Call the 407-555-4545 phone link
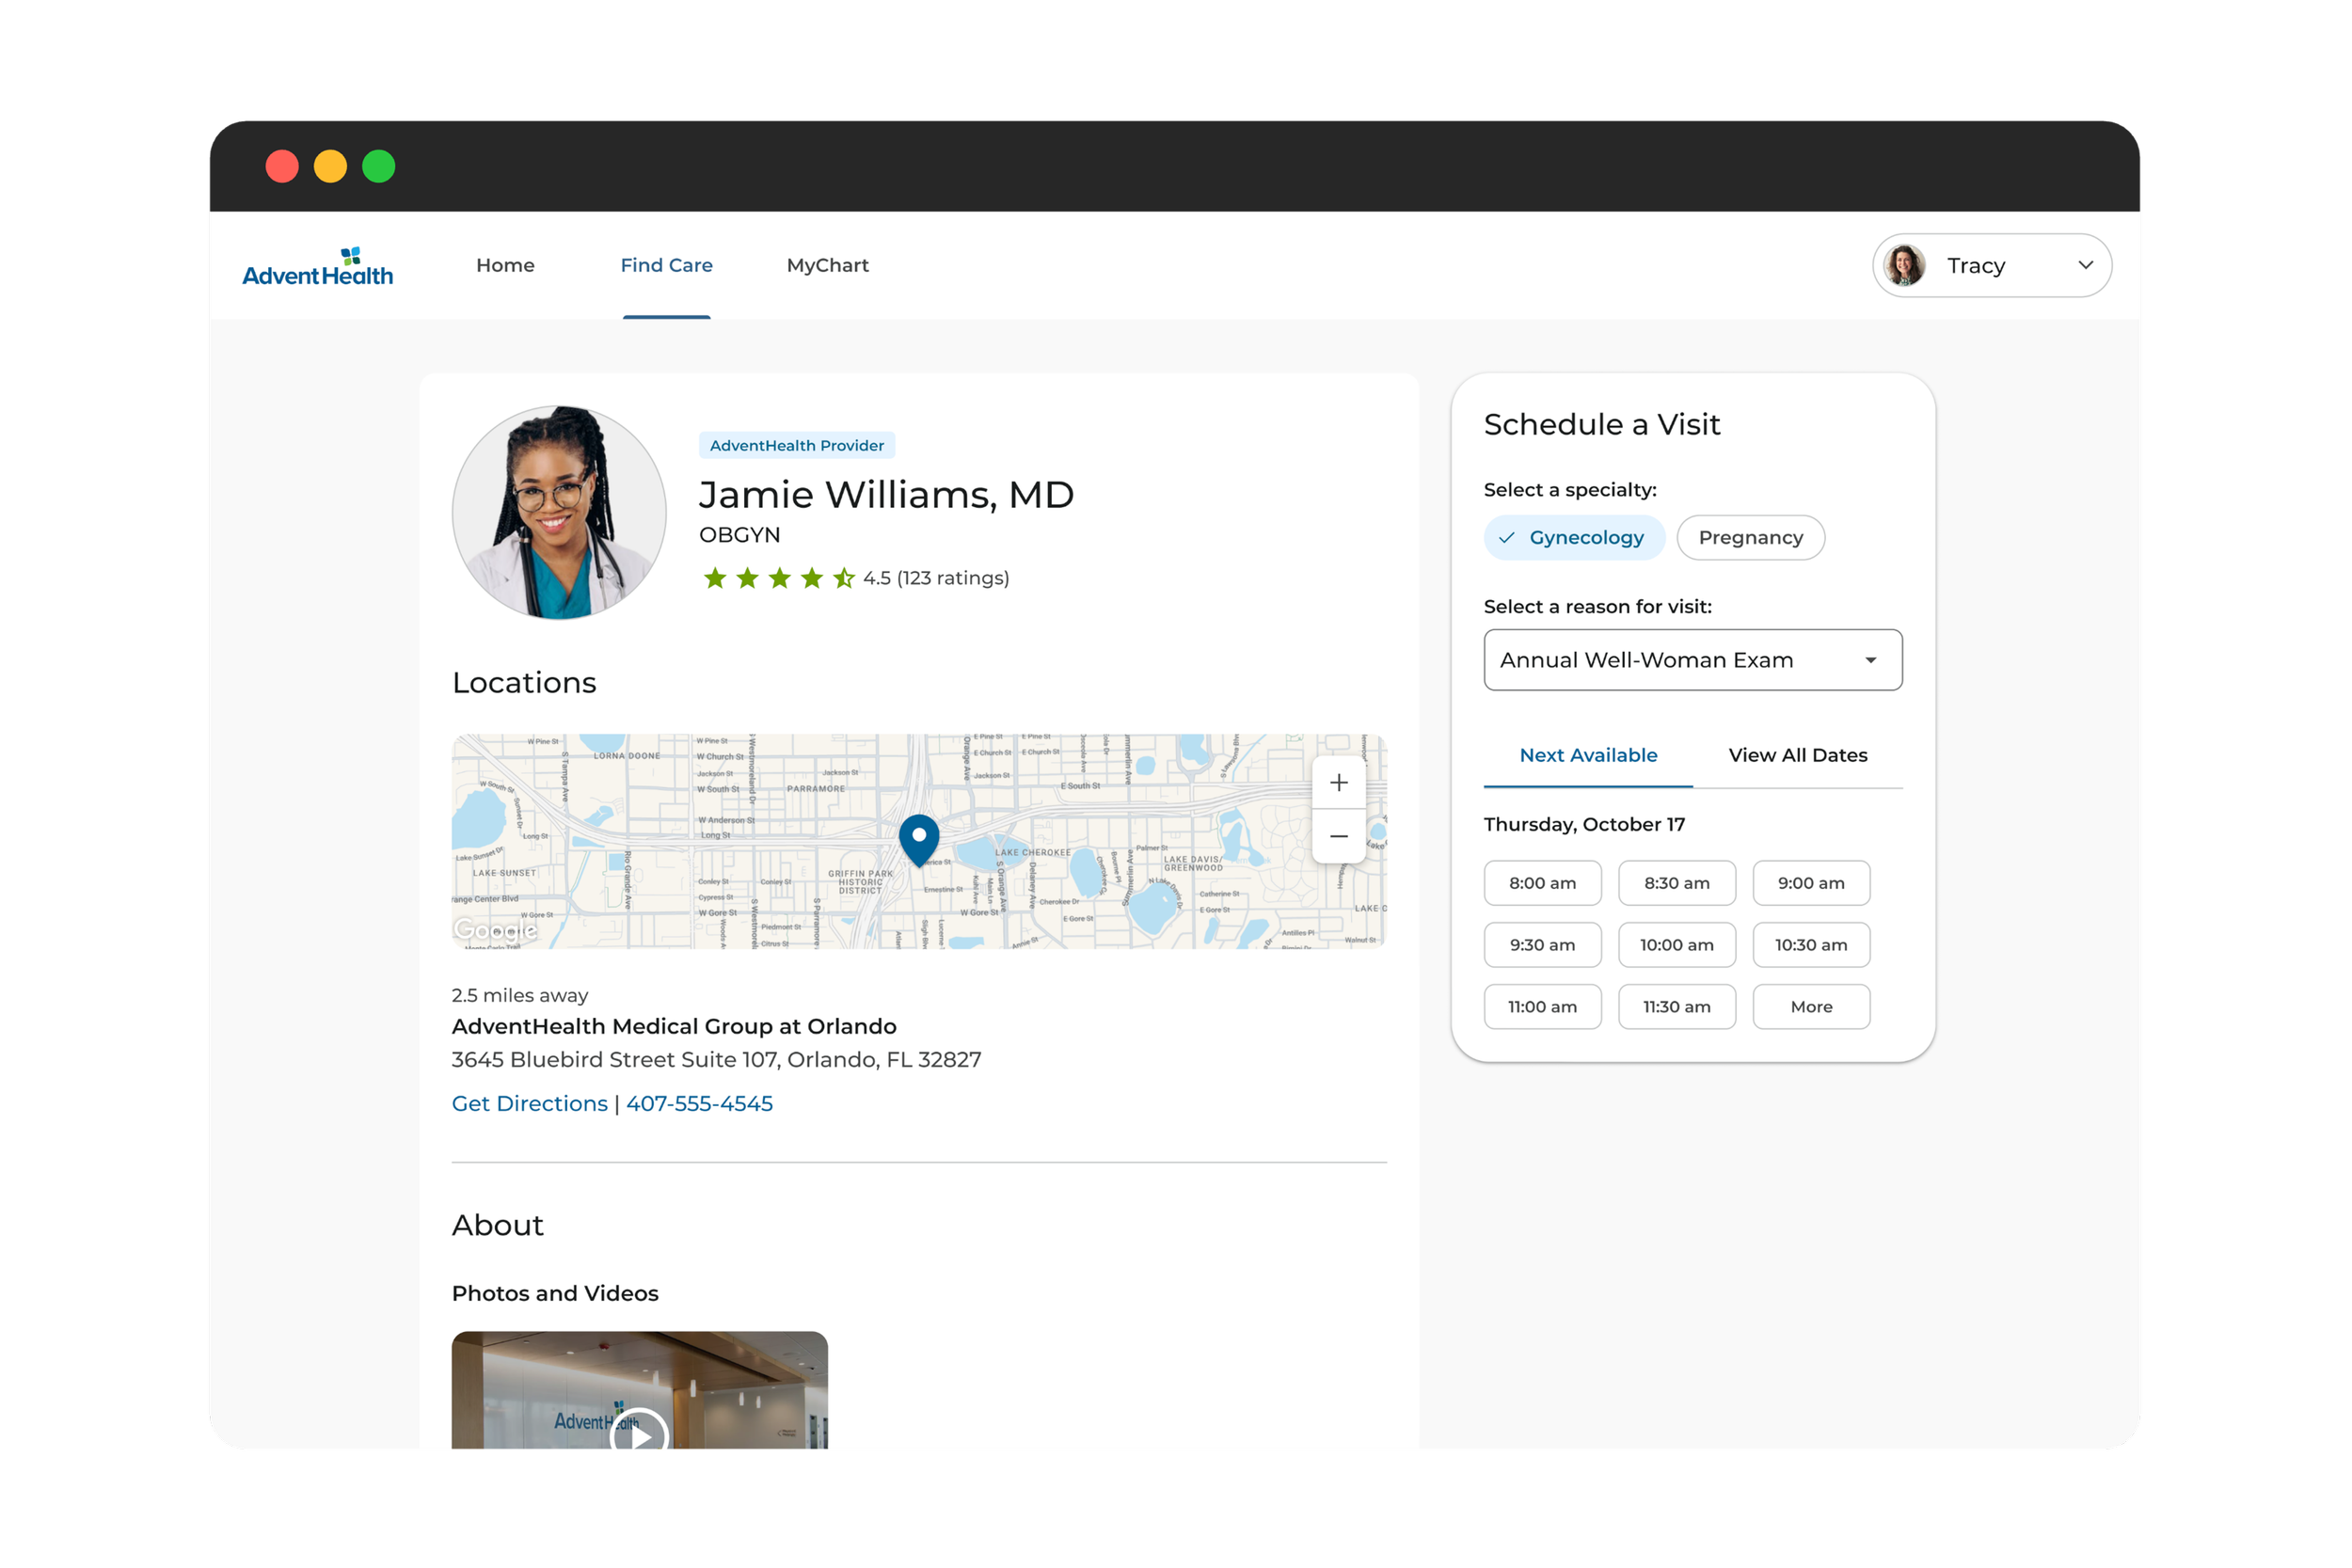Screen dimensions: 2352x1568 [x=699, y=1104]
